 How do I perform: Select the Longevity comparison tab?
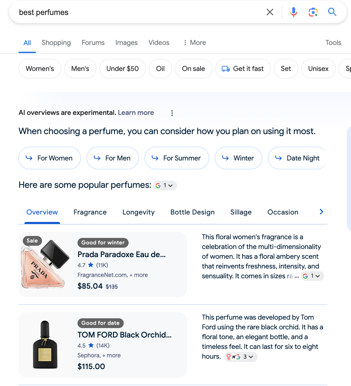pyautogui.click(x=138, y=212)
